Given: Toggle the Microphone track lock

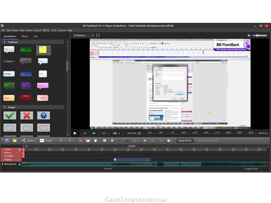Looking at the screenshot, I should 20,164.
